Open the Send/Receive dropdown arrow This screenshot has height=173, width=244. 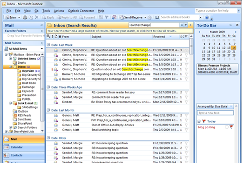(145, 17)
